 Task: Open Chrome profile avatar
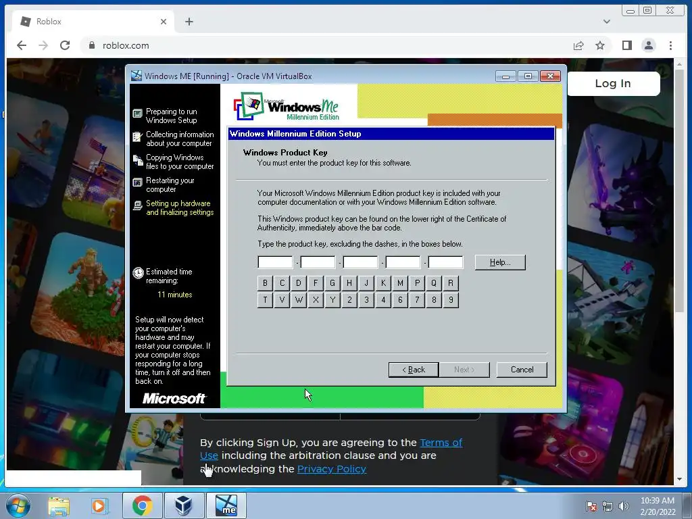[x=649, y=45]
